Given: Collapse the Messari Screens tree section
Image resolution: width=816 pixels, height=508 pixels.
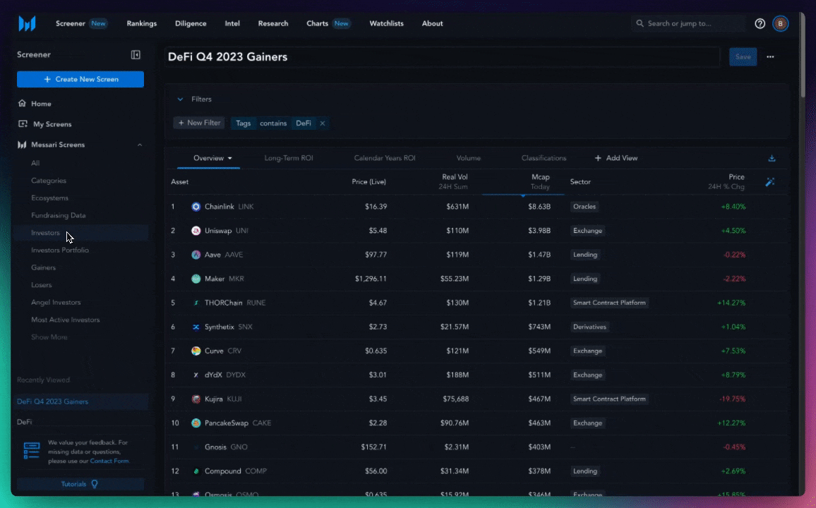Looking at the screenshot, I should click(139, 145).
